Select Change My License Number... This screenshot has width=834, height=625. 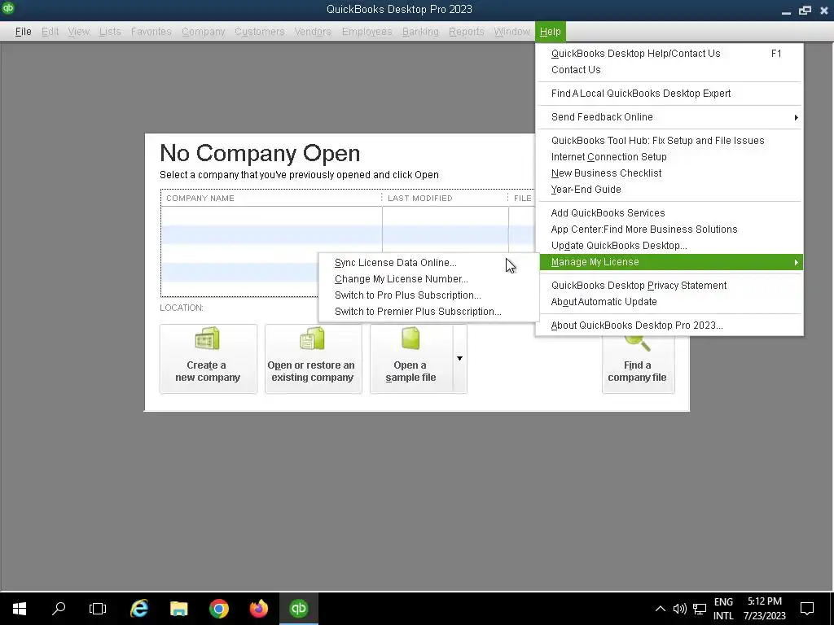click(x=428, y=279)
